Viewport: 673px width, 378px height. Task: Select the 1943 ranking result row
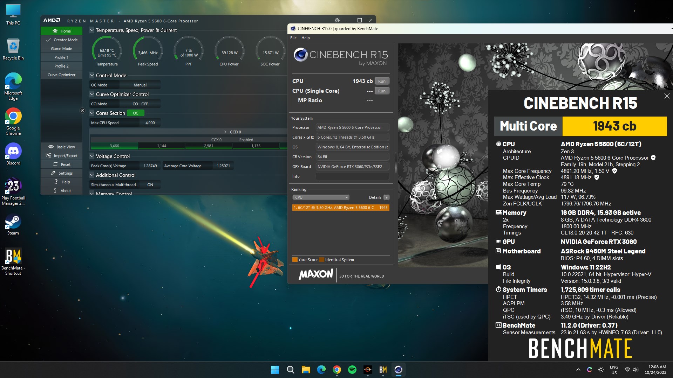click(x=341, y=208)
